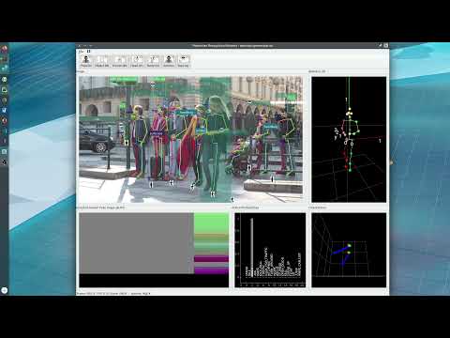The height and width of the screenshot is (338, 450).
Task: Click the second toolbar button in the row
Action: pos(102,61)
